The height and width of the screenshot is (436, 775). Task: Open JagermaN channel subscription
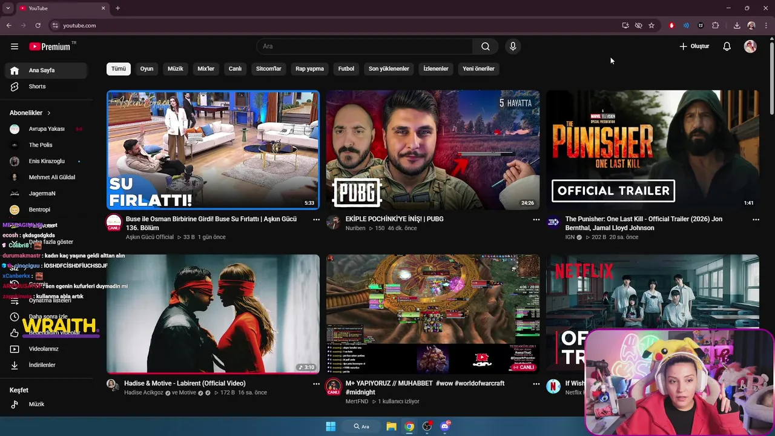46,194
